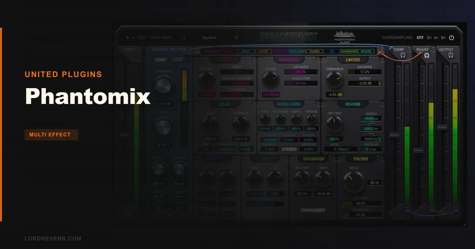Toggle the plugin power bypass icon
475x249 pixels.
(451, 38)
